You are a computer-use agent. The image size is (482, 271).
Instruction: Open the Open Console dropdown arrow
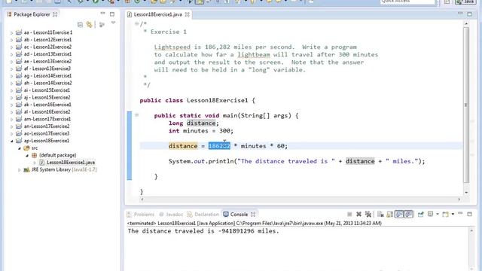[453, 214]
